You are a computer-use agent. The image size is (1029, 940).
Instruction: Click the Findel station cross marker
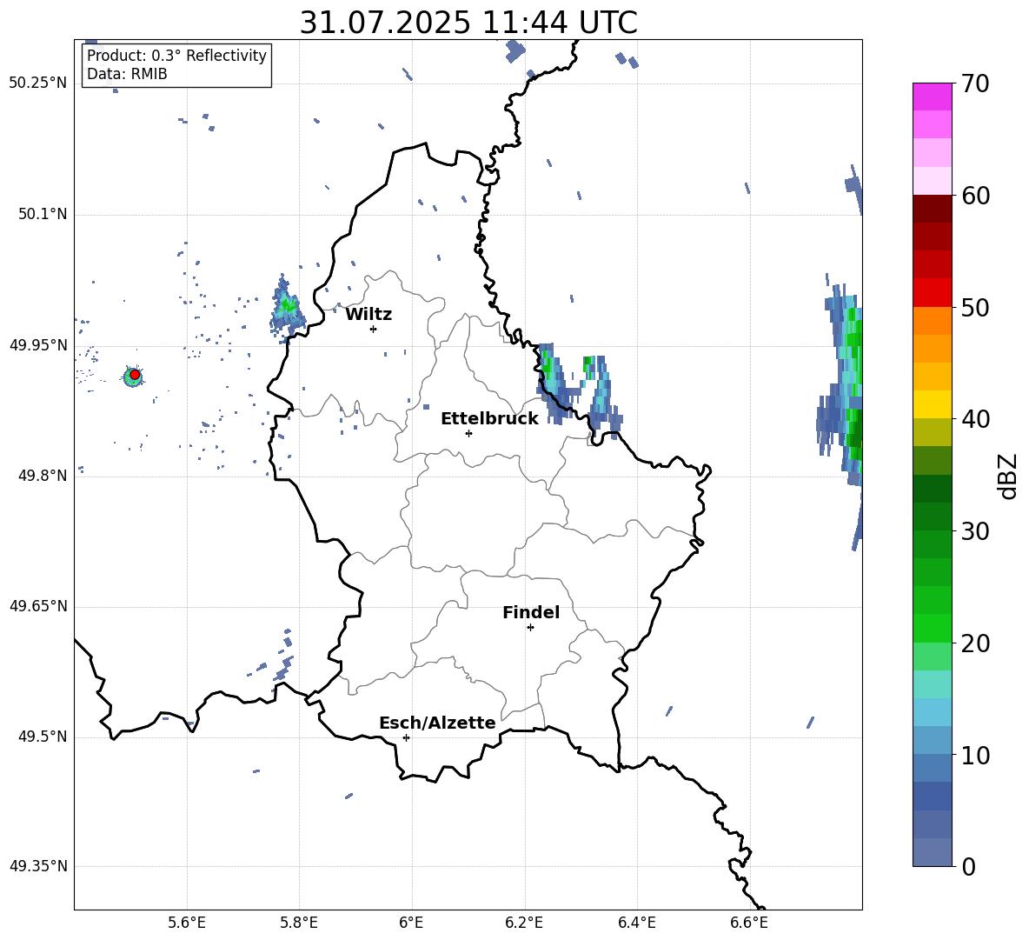530,628
